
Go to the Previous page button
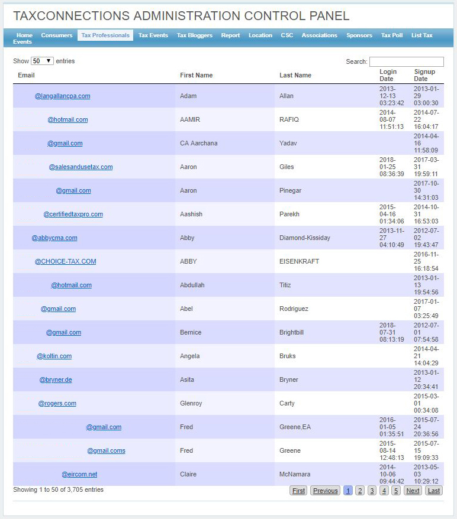(326, 491)
